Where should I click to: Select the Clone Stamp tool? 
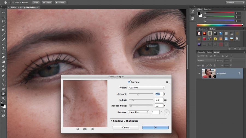click(3, 48)
